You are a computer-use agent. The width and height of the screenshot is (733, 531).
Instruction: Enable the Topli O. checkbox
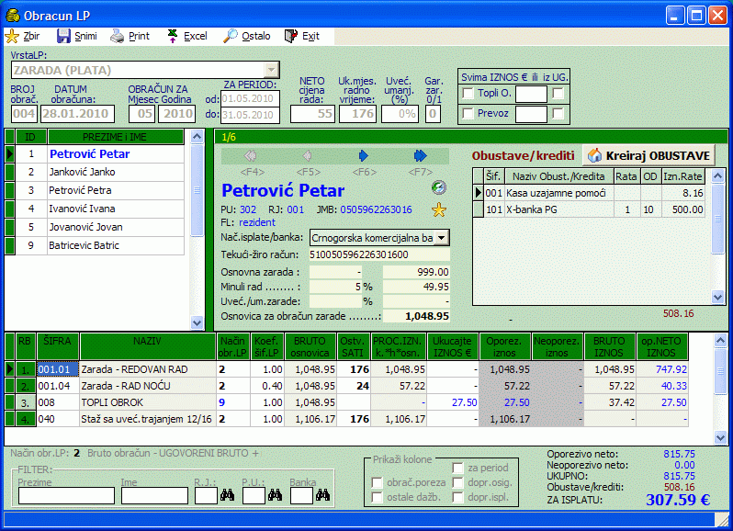coord(468,93)
